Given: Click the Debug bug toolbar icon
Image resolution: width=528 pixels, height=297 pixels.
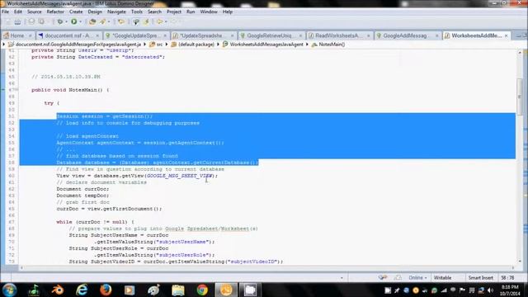Looking at the screenshot, I should [60, 22].
